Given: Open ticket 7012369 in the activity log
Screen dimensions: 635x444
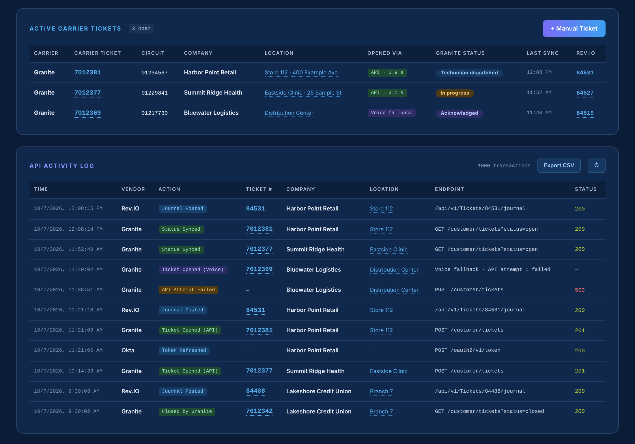Looking at the screenshot, I should (259, 269).
